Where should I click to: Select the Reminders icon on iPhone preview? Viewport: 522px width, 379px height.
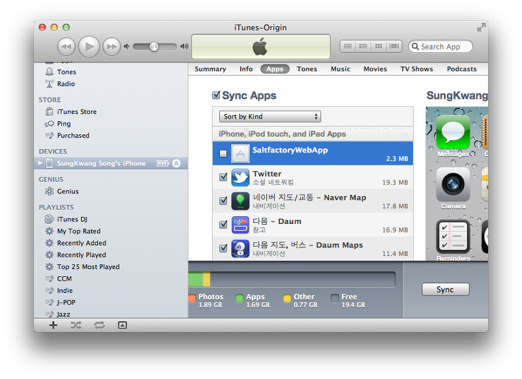tap(453, 236)
